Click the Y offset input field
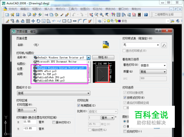This screenshot has height=137, width=184. (30, 129)
